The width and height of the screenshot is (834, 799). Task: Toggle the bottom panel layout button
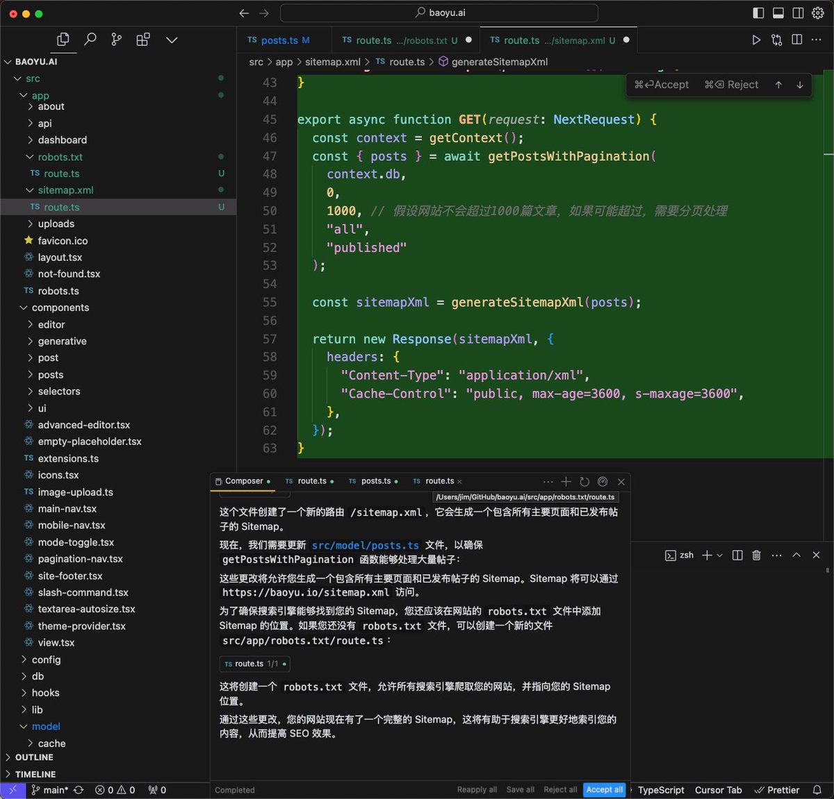(778, 13)
